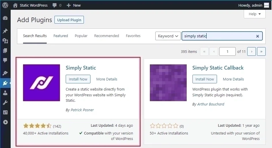Viewport: 272px width, 148px height.
Task: Open the Tools wrench sidebar icon
Action: click(x=5, y=103)
